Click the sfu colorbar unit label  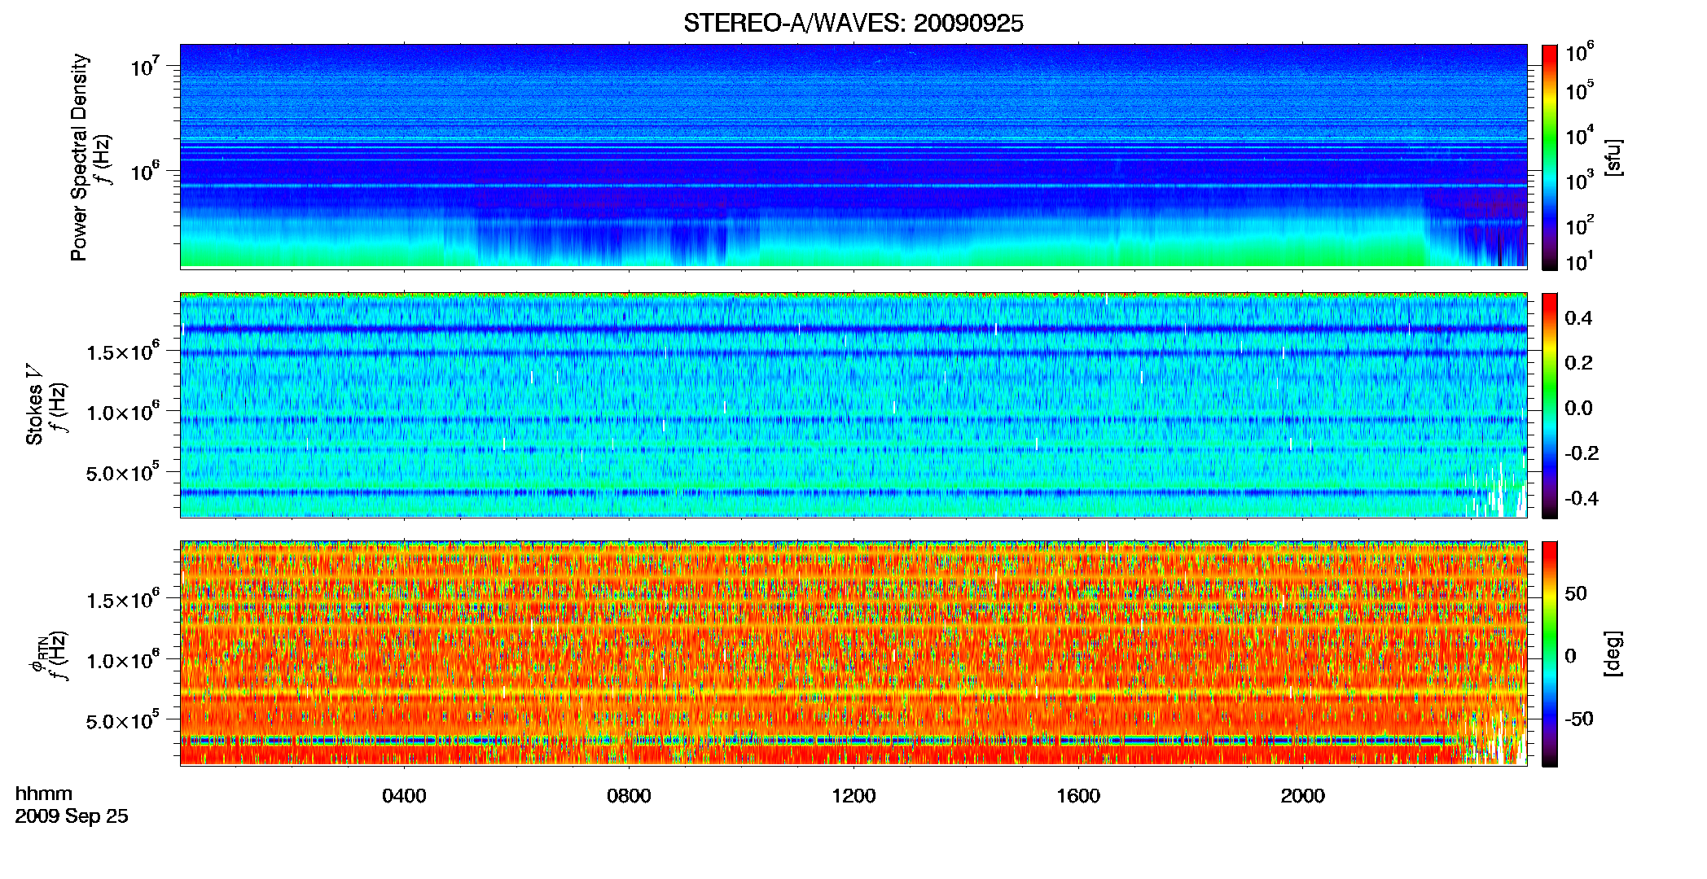(x=1613, y=157)
